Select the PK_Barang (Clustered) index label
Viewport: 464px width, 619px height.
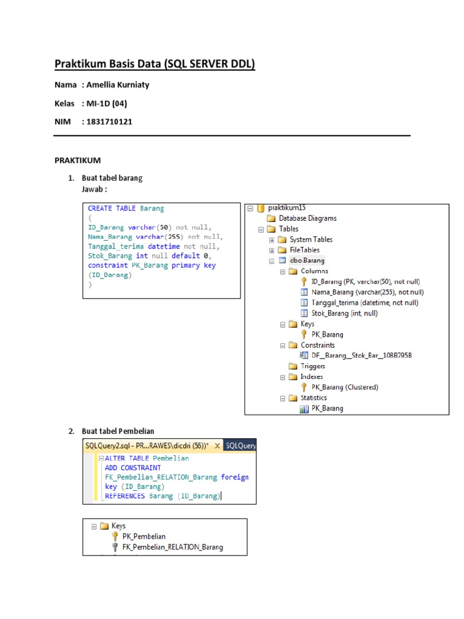345,387
